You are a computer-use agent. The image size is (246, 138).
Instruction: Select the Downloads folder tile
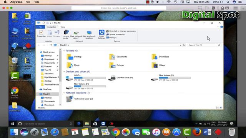(x=160, y=57)
